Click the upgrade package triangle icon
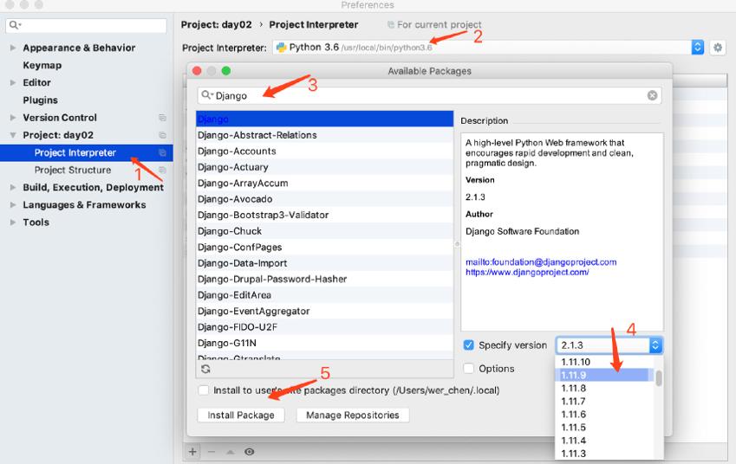 [231, 452]
